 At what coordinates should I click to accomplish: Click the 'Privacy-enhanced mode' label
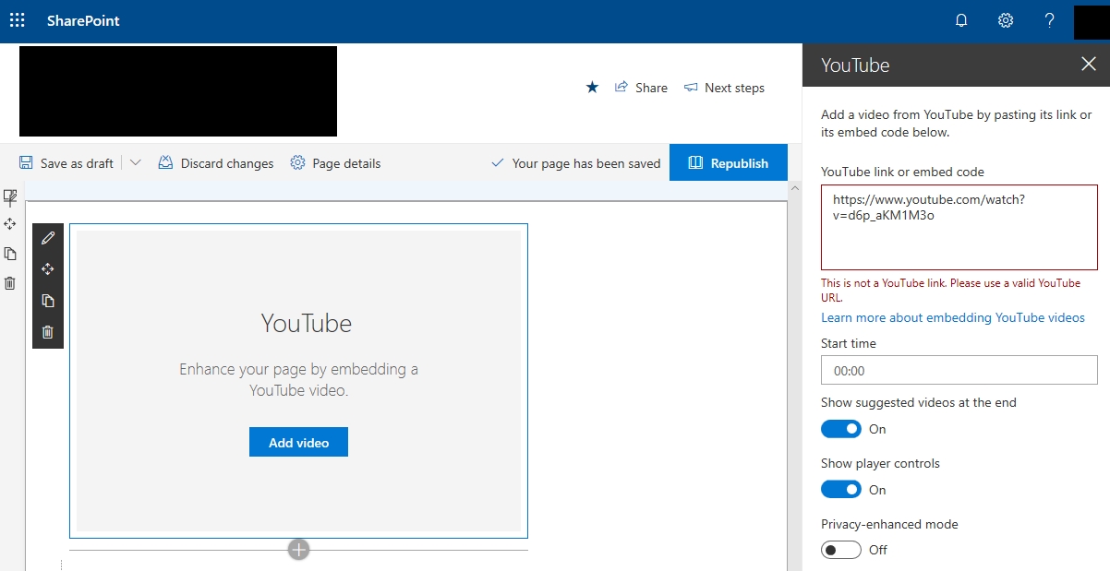coord(889,524)
